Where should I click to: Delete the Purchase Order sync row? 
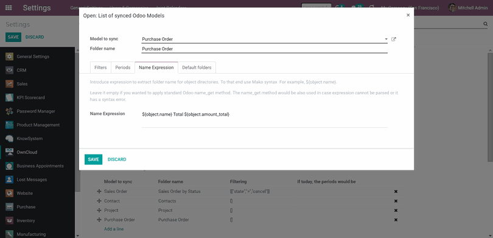click(396, 220)
